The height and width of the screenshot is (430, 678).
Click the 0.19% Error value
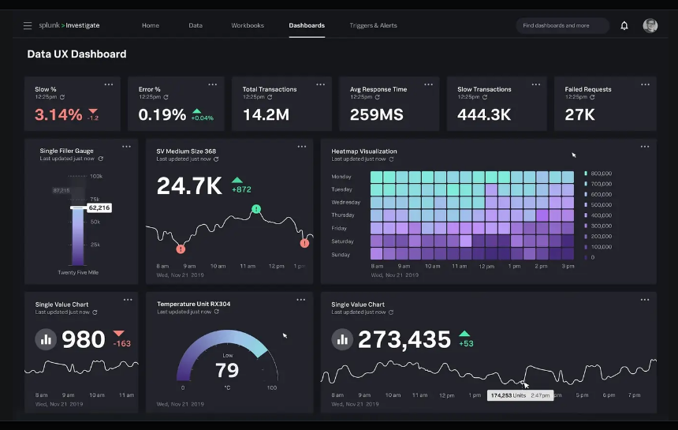click(x=162, y=114)
